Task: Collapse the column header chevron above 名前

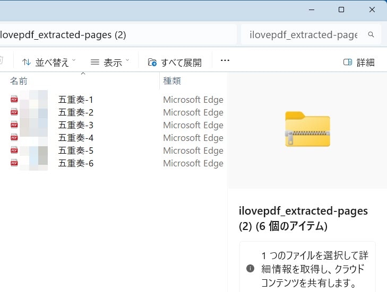Action: pos(83,74)
